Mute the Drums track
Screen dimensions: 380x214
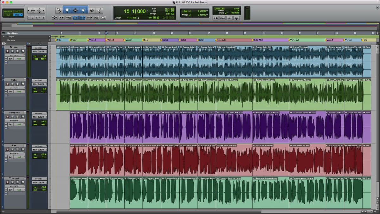click(x=23, y=51)
